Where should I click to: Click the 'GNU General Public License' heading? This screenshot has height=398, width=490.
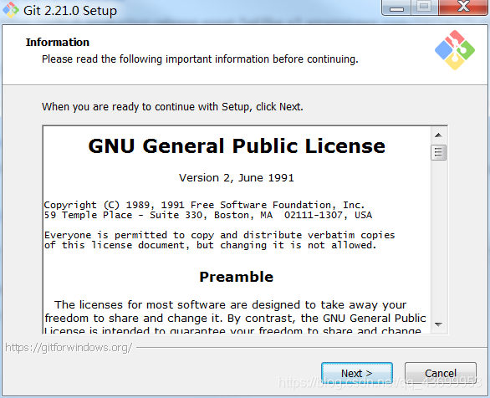tap(237, 145)
